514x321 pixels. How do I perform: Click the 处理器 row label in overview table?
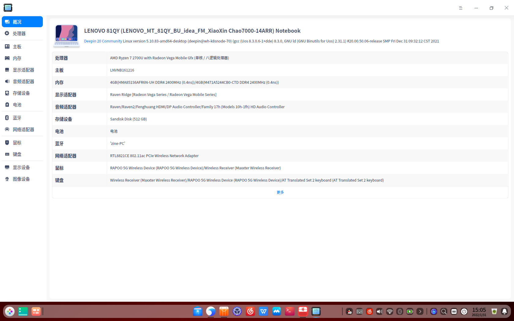(61, 58)
